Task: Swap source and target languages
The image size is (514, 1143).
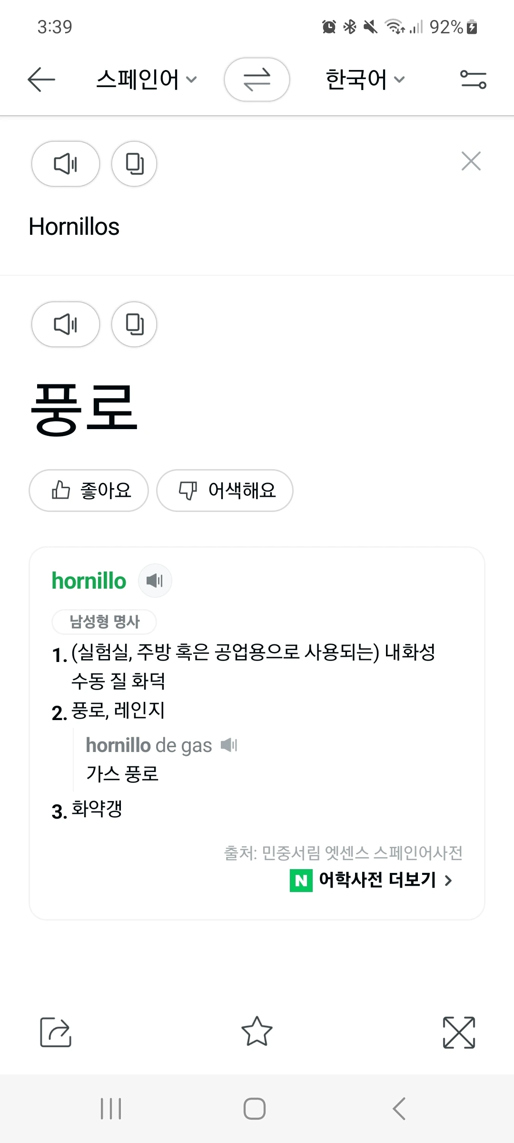Action: [x=257, y=80]
